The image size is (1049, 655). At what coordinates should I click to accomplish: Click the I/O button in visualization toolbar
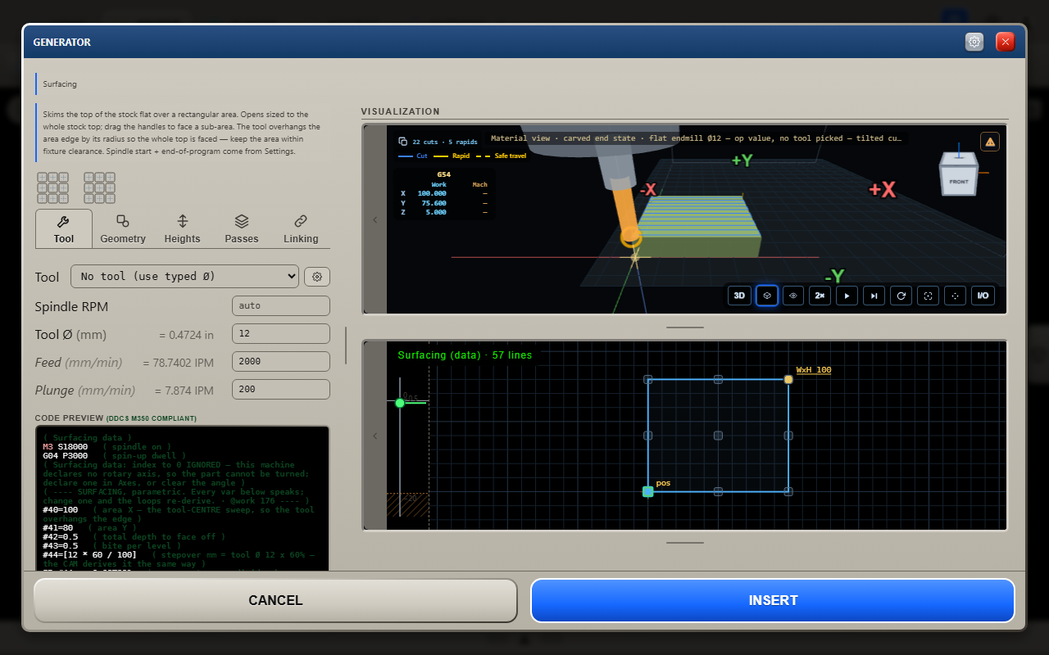pyautogui.click(x=983, y=296)
